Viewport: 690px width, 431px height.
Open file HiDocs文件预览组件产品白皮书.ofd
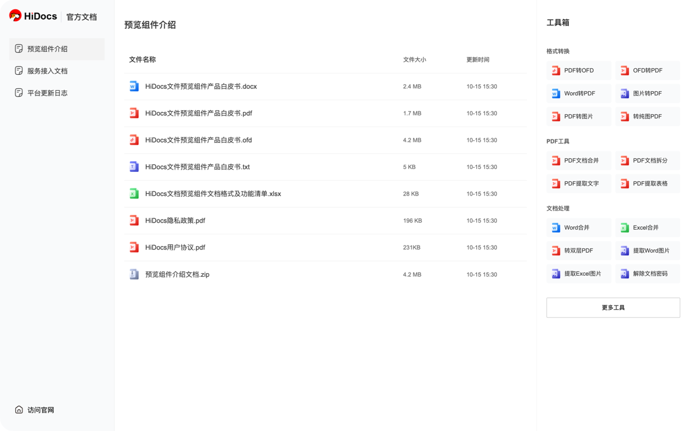click(198, 140)
